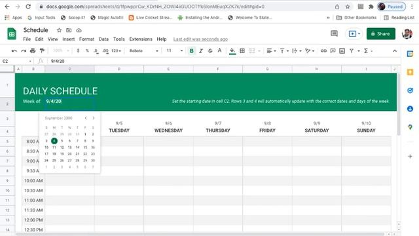Screen dimensions: 419x236
Task: Open the vertical align dropdown
Action: 283,50
